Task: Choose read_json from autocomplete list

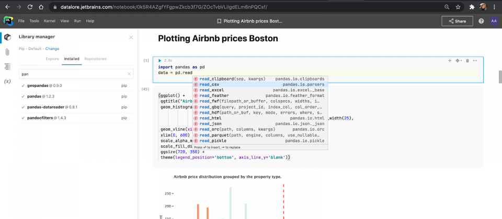Action: (x=260, y=124)
